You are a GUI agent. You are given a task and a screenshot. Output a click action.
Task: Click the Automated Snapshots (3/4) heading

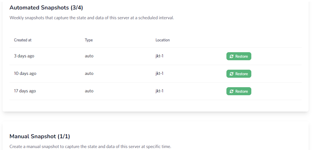click(x=46, y=8)
